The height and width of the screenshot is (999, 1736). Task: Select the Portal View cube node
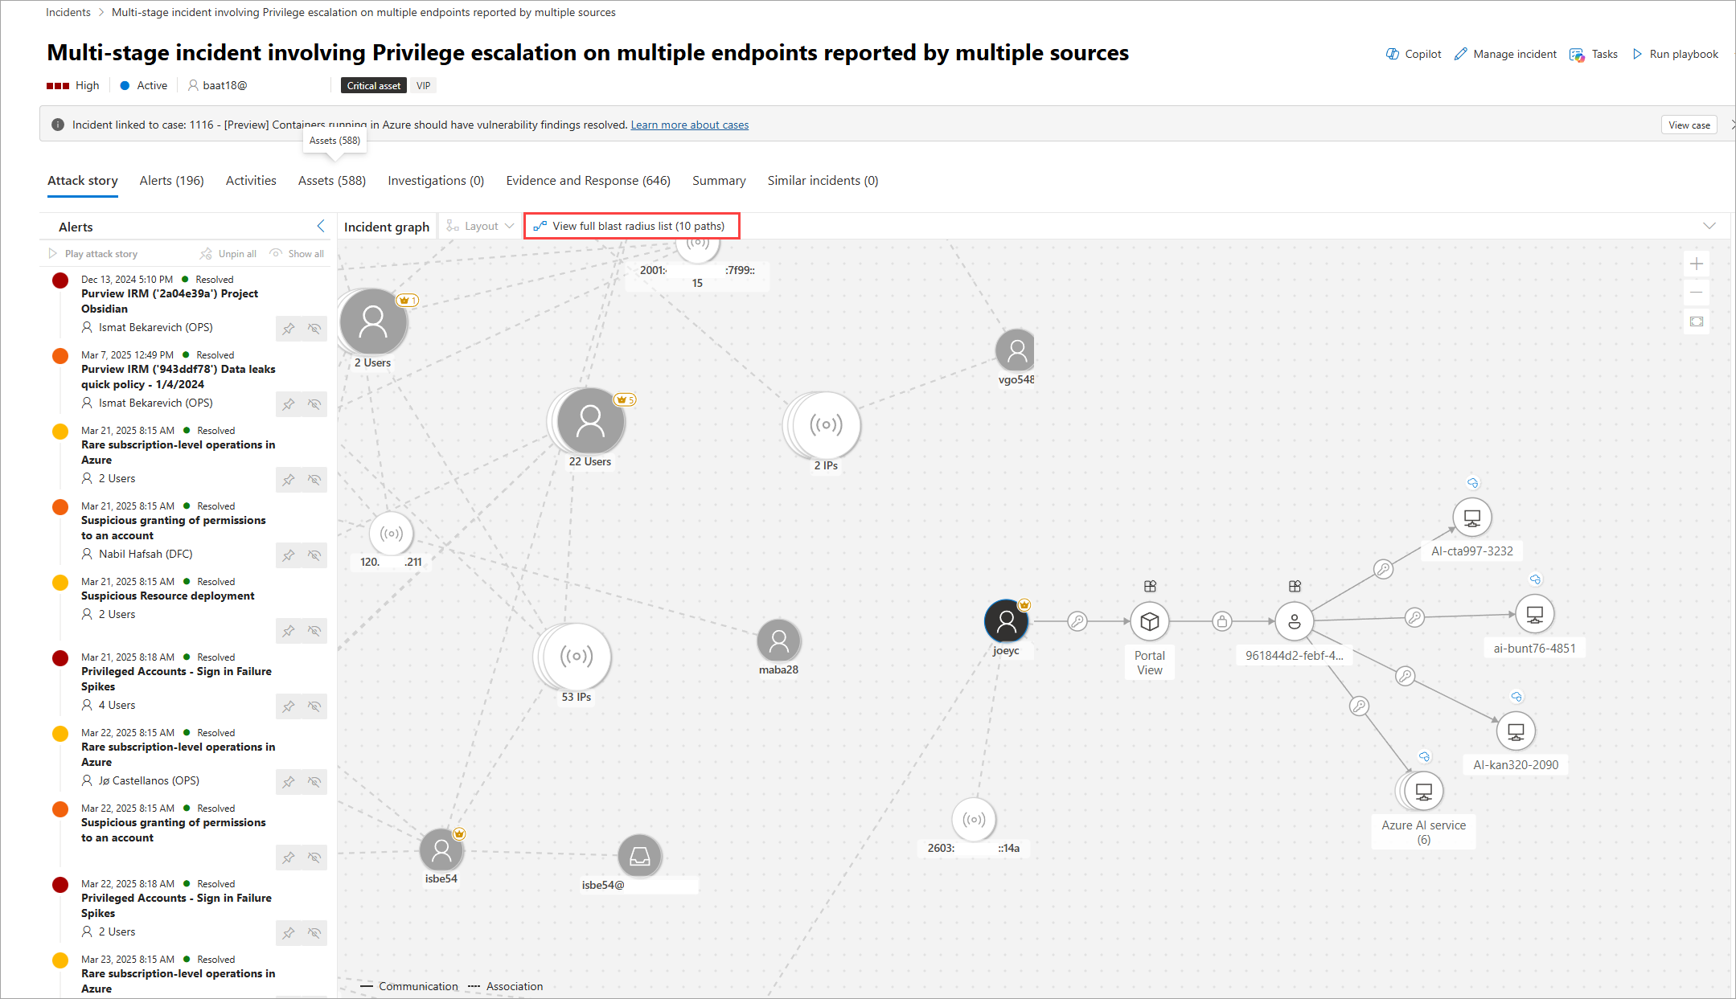pyautogui.click(x=1149, y=621)
